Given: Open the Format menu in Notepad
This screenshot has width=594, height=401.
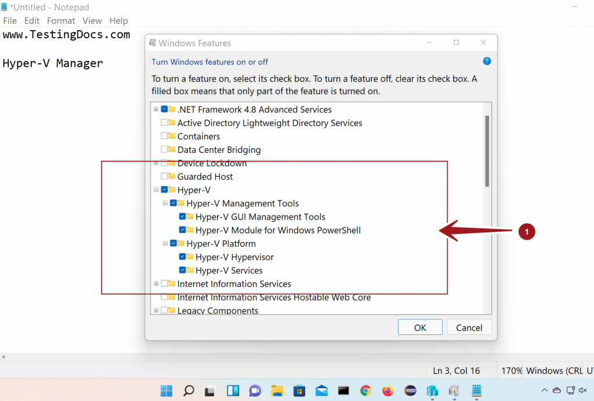Looking at the screenshot, I should coord(60,20).
